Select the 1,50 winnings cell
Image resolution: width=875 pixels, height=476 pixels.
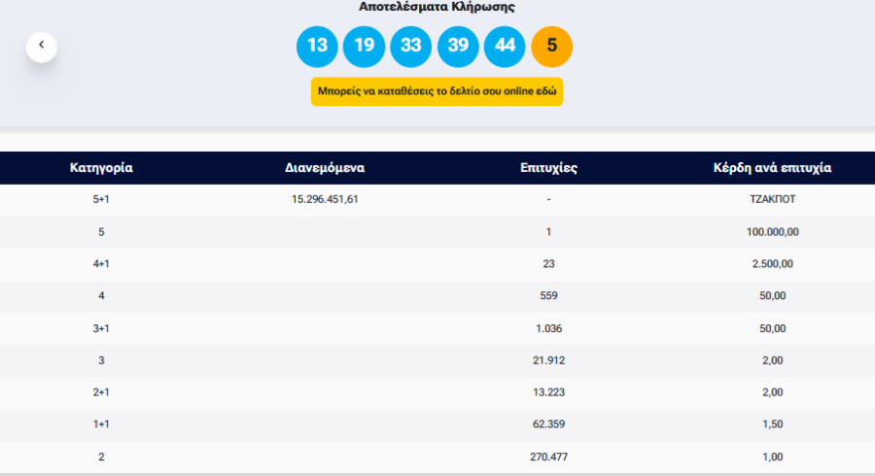coord(773,425)
